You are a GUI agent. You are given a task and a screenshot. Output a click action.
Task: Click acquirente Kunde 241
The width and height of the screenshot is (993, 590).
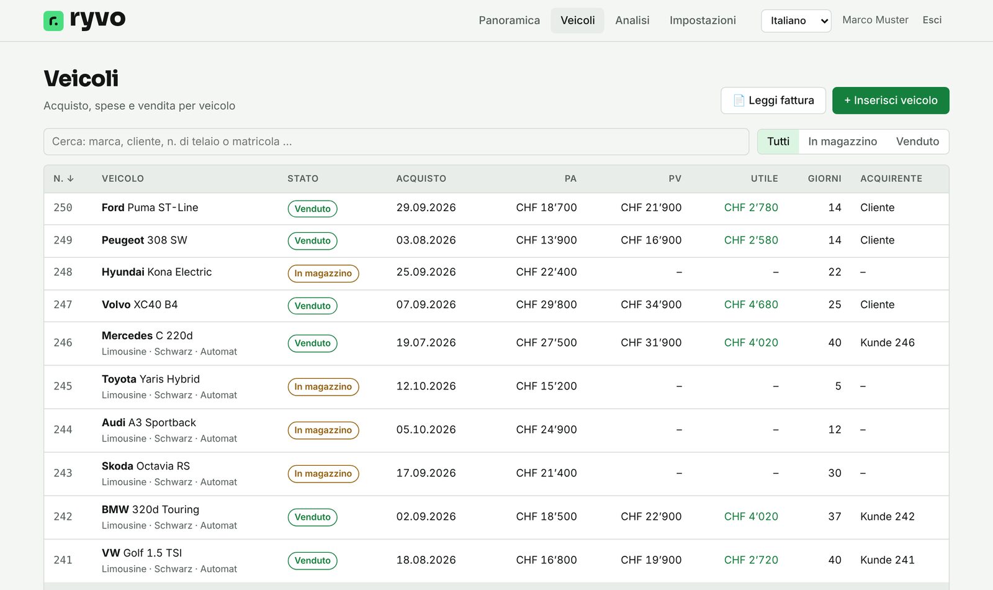[887, 560]
